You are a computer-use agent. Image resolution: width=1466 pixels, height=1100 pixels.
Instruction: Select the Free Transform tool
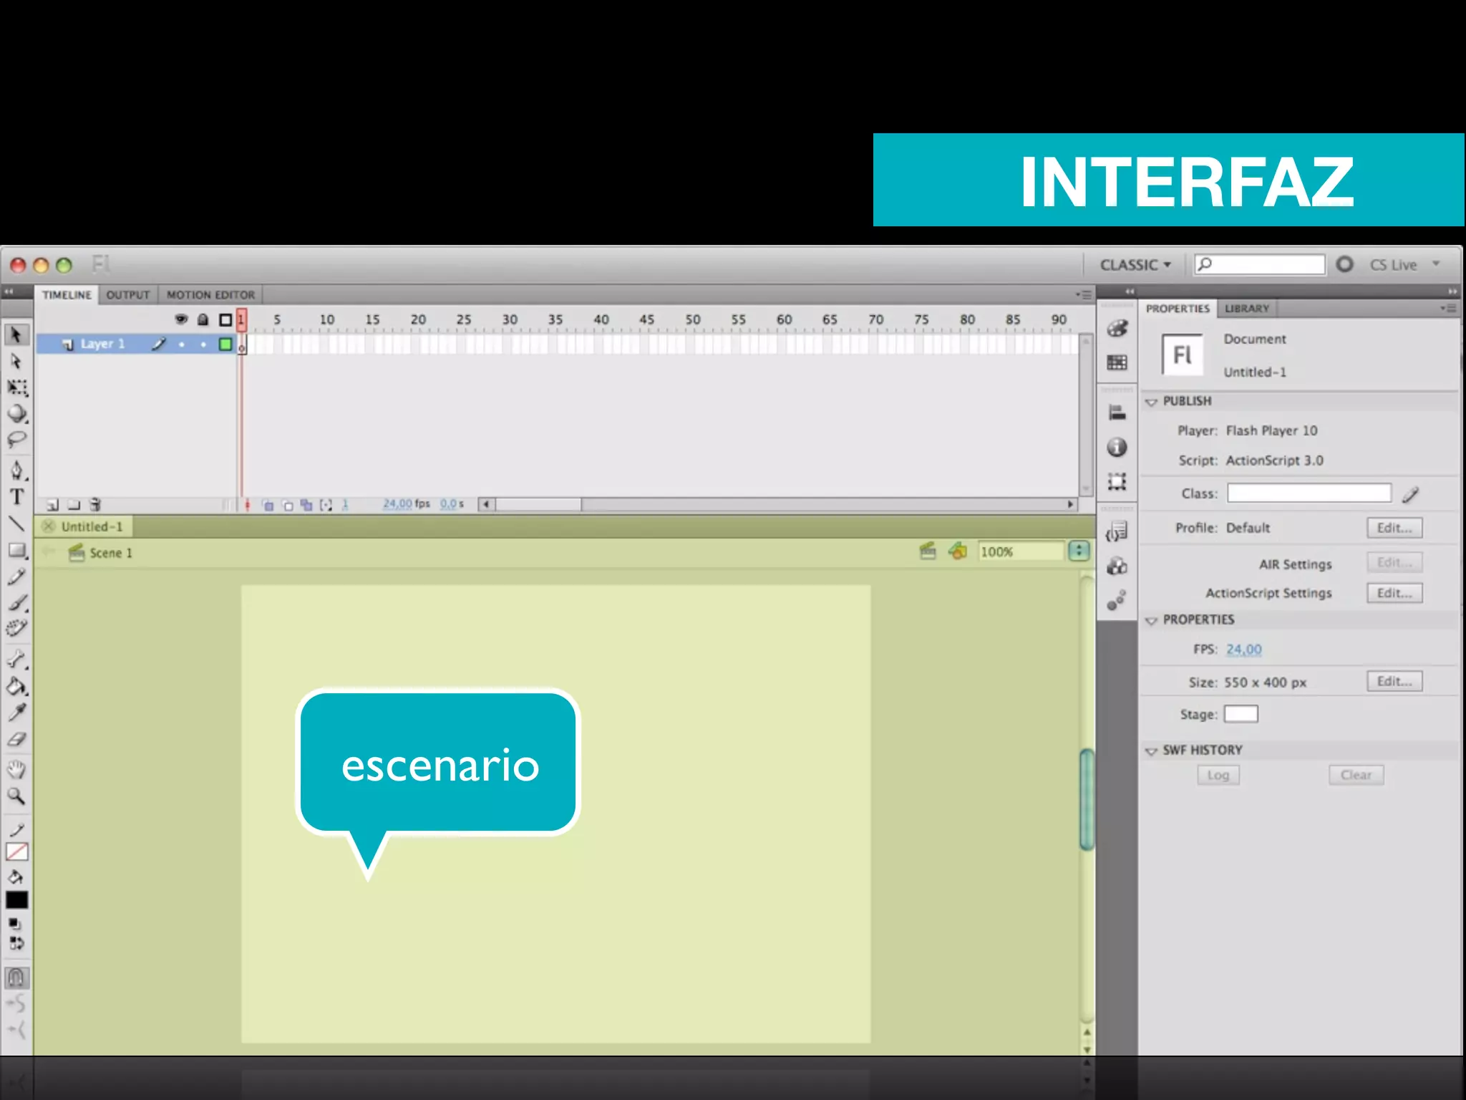tap(17, 387)
